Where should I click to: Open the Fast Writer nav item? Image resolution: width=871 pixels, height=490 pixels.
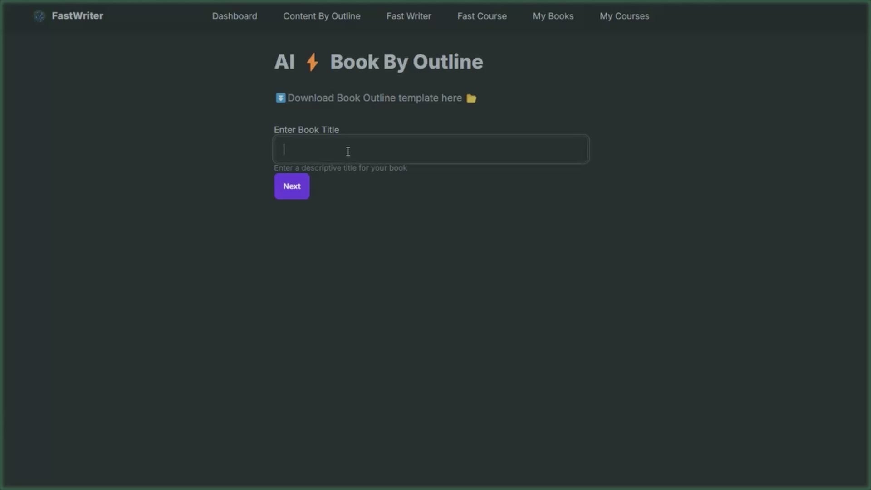tap(409, 16)
